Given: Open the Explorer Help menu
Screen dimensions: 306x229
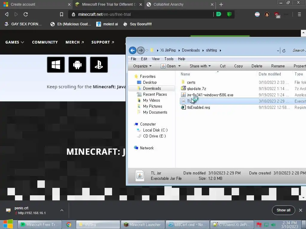Looking at the screenshot, I should (181, 59).
